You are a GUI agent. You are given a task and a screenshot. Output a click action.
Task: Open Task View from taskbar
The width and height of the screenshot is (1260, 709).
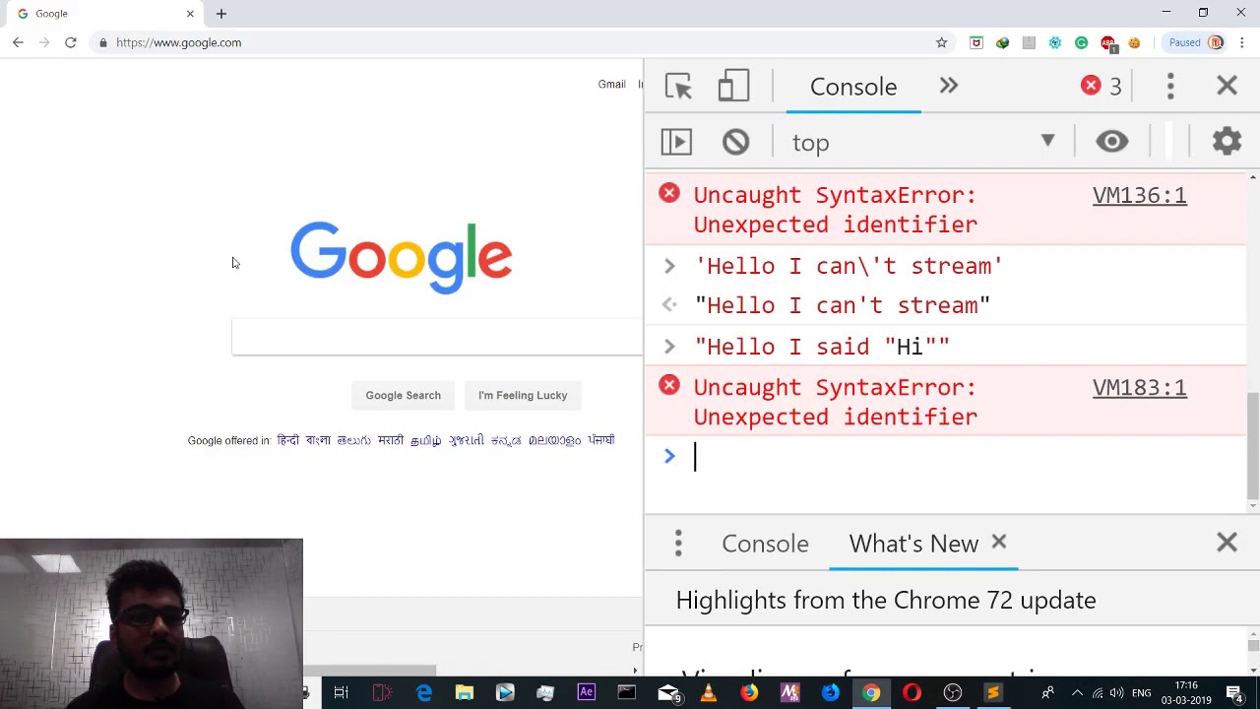point(341,692)
